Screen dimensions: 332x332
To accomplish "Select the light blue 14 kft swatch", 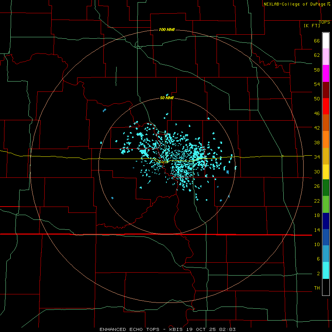I will click(x=326, y=254).
